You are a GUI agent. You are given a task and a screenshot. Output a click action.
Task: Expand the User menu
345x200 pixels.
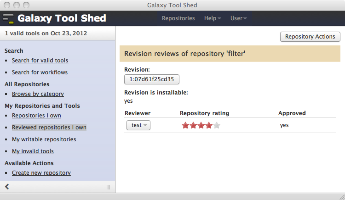point(238,18)
